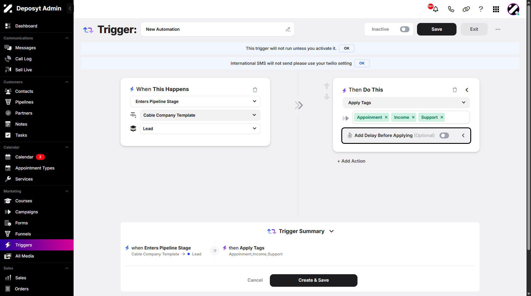Delete the When This Happens block
531x296 pixels.
click(x=255, y=90)
